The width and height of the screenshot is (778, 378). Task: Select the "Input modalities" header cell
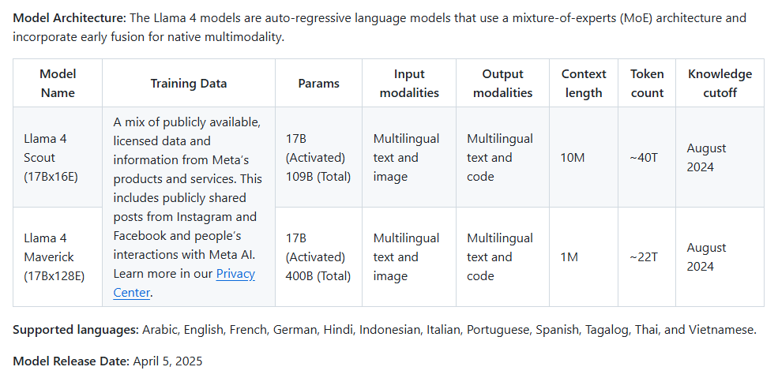(409, 83)
